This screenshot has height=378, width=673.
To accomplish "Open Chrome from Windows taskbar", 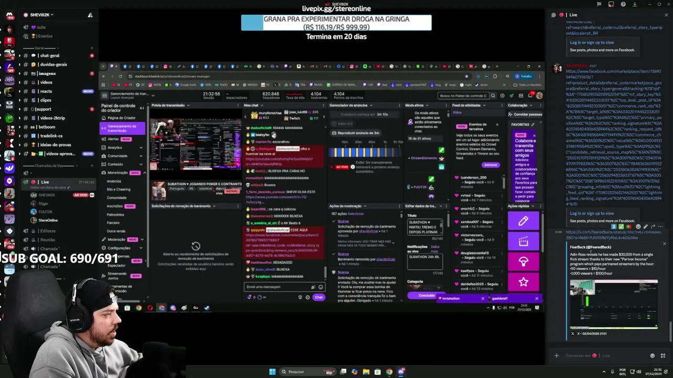I will pos(389,372).
